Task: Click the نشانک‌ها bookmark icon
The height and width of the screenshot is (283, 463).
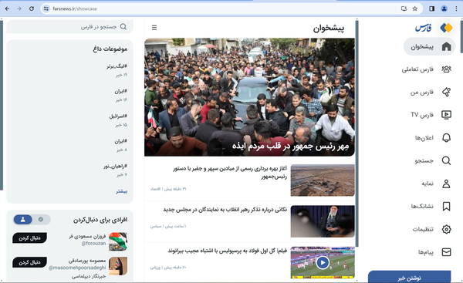Action: point(446,207)
